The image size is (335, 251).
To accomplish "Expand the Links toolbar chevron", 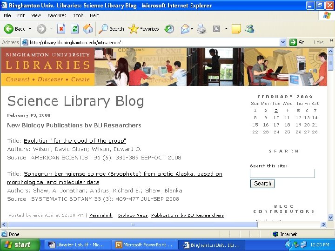I will (331, 40).
